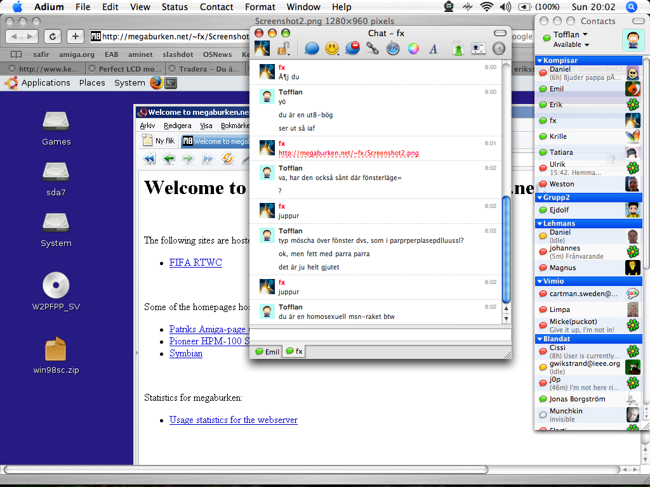Click the green arrow send file icon
650x487 pixels.
(x=458, y=48)
